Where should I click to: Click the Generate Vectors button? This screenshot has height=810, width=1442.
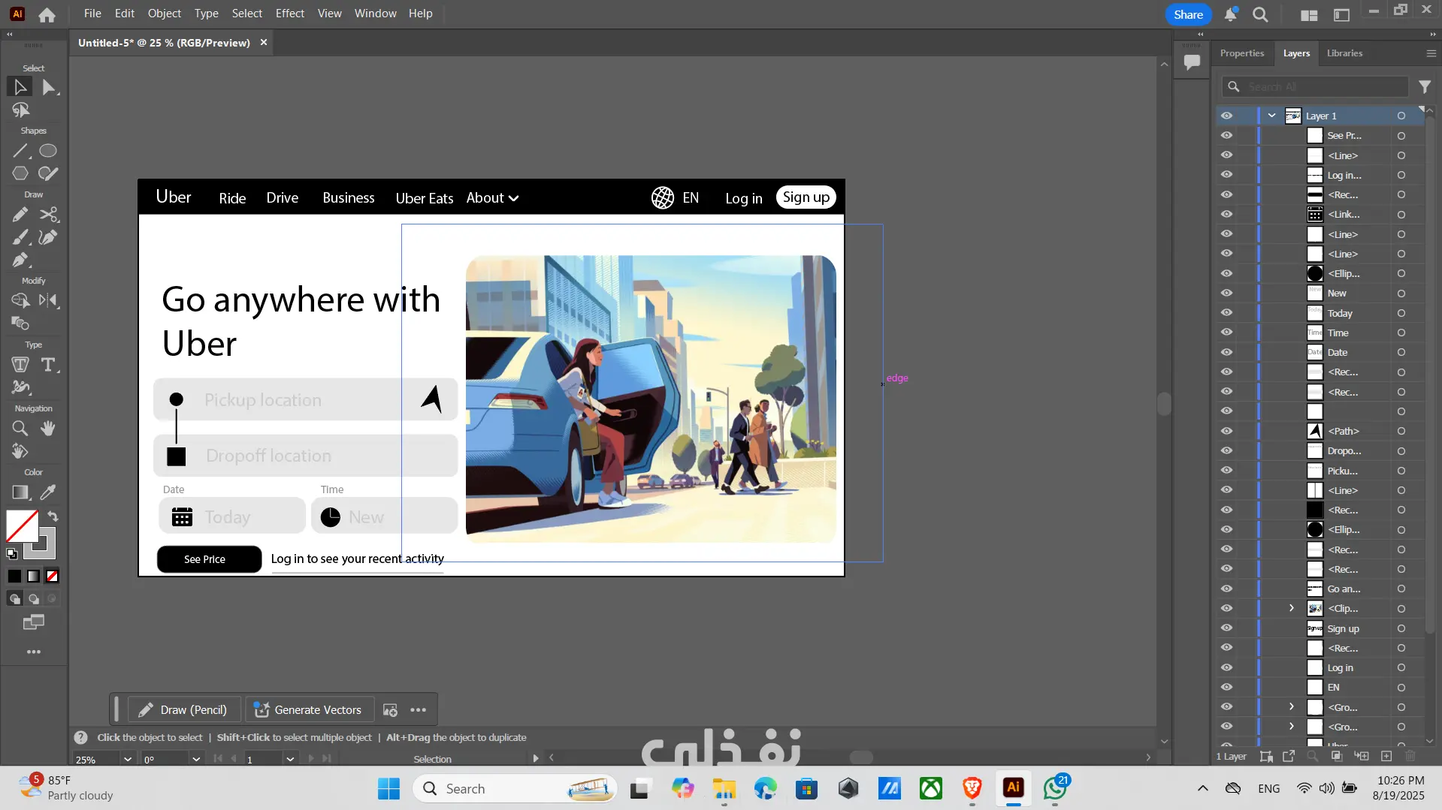click(308, 709)
